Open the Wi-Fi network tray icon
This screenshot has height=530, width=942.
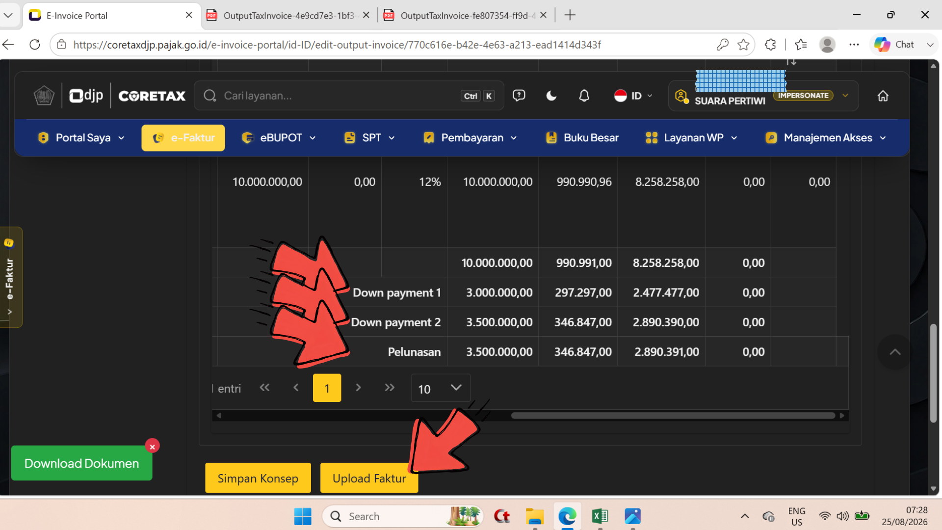(825, 516)
